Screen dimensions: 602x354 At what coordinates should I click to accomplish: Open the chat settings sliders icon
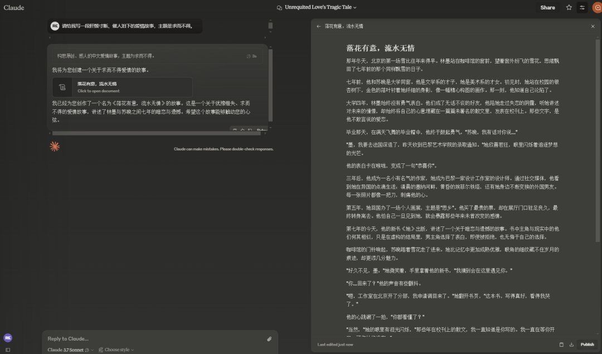pyautogui.click(x=583, y=7)
